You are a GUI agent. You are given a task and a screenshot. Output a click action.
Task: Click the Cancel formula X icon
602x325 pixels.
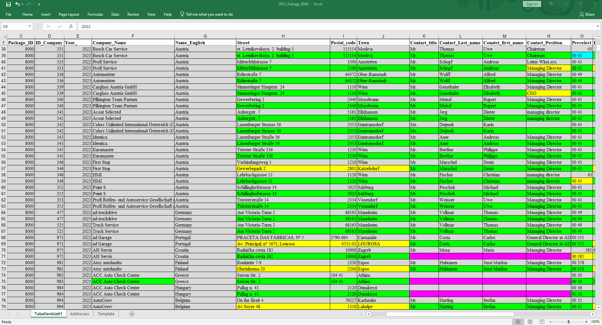pyautogui.click(x=48, y=26)
